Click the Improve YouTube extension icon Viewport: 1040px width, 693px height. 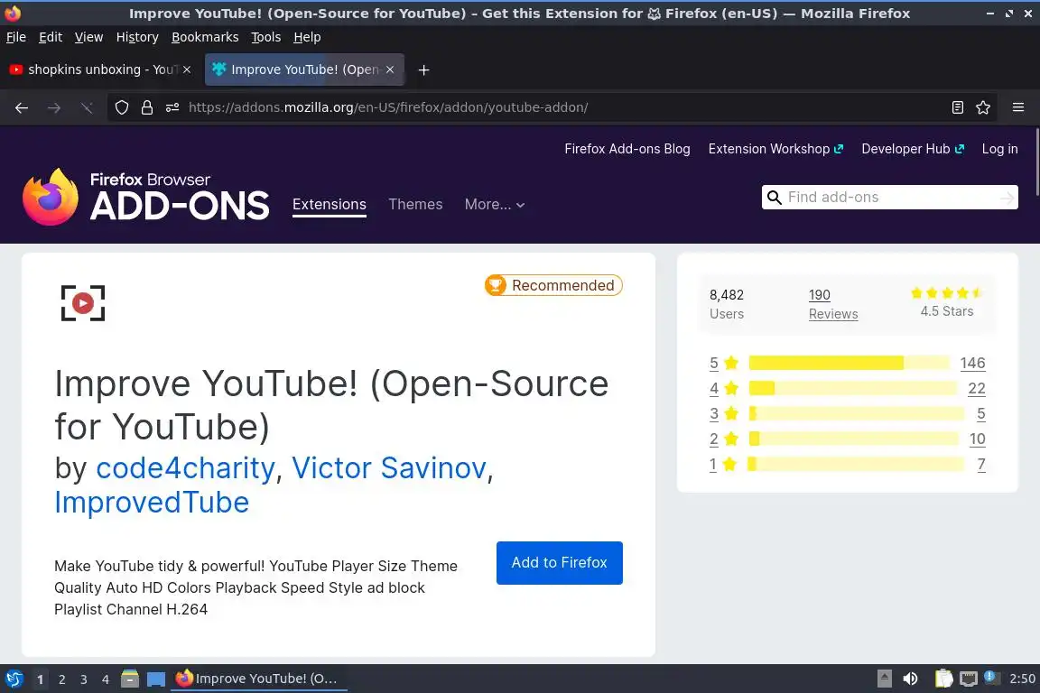pyautogui.click(x=83, y=303)
